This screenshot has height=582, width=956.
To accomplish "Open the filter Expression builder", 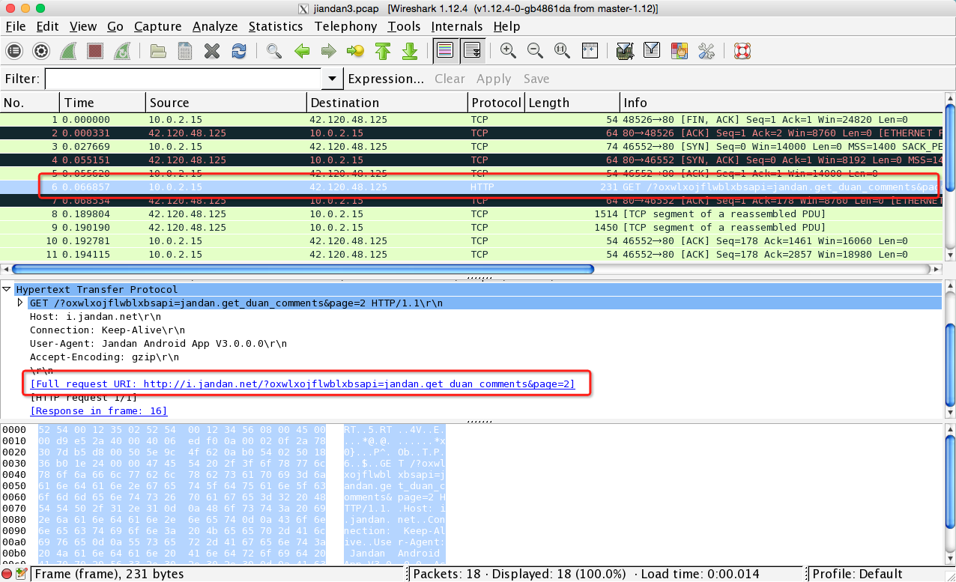I will [386, 79].
